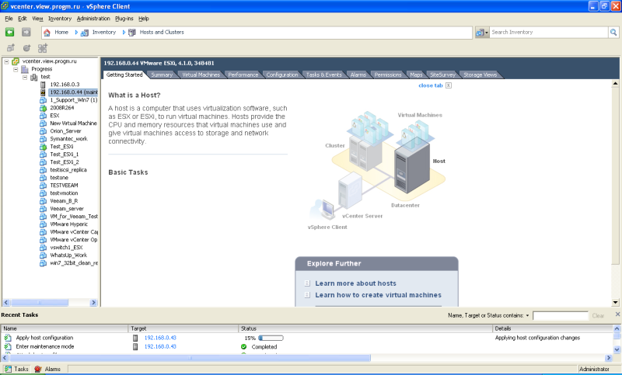622x375 pixels.
Task: Collapse the Progress datacenter node
Action: click(x=16, y=69)
